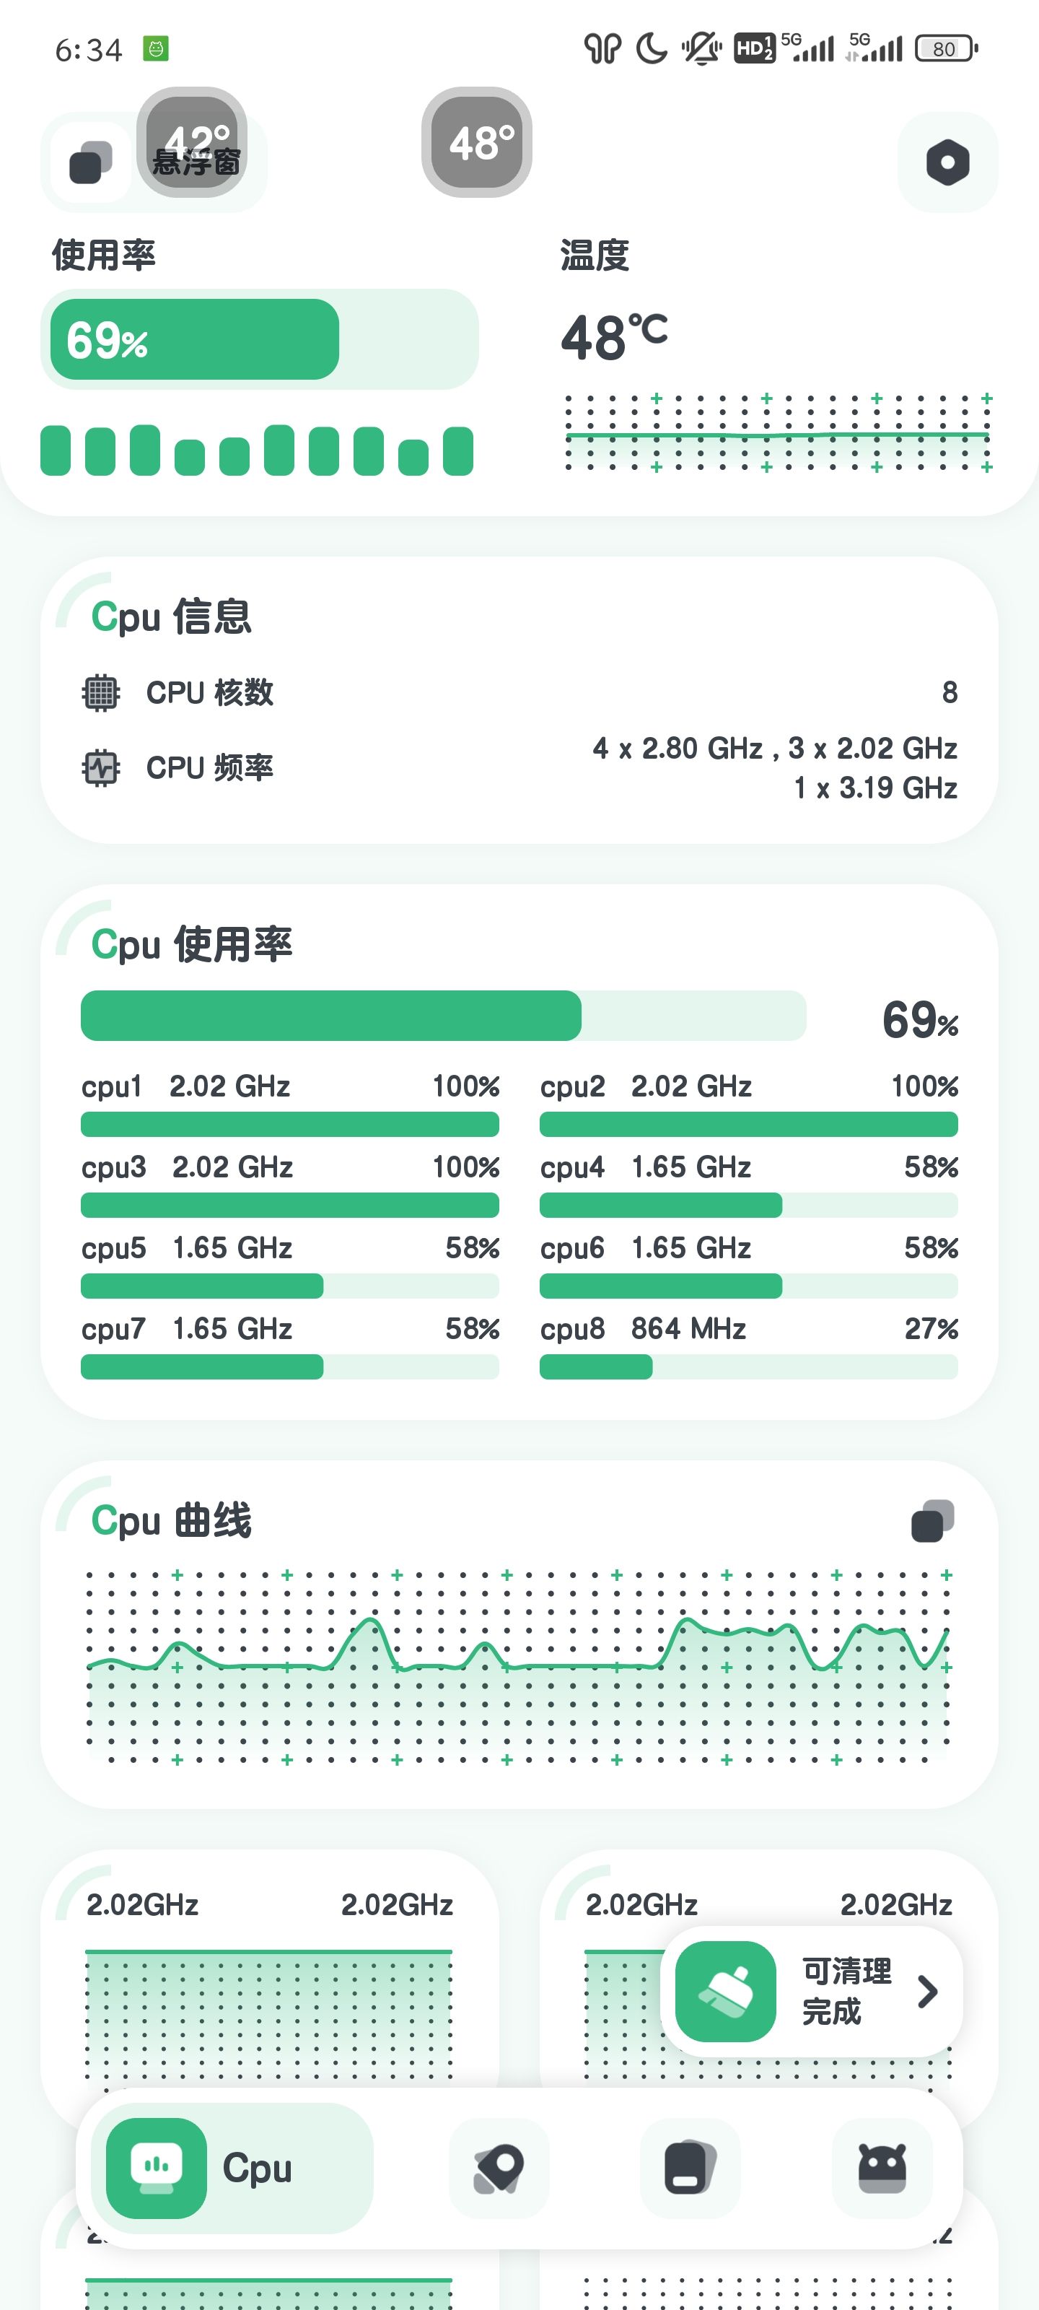The width and height of the screenshot is (1039, 2310).
Task: Toggle the Cpu 曲线 overlay icon
Action: tap(932, 1521)
